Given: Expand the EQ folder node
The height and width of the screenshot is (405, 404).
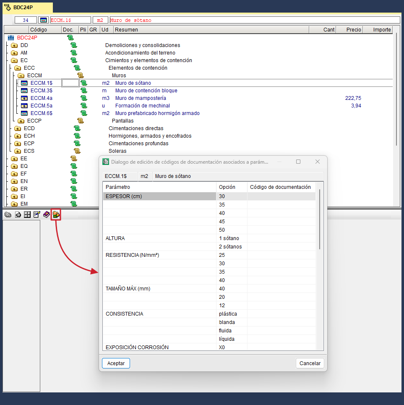Looking at the screenshot, I should pyautogui.click(x=14, y=166).
